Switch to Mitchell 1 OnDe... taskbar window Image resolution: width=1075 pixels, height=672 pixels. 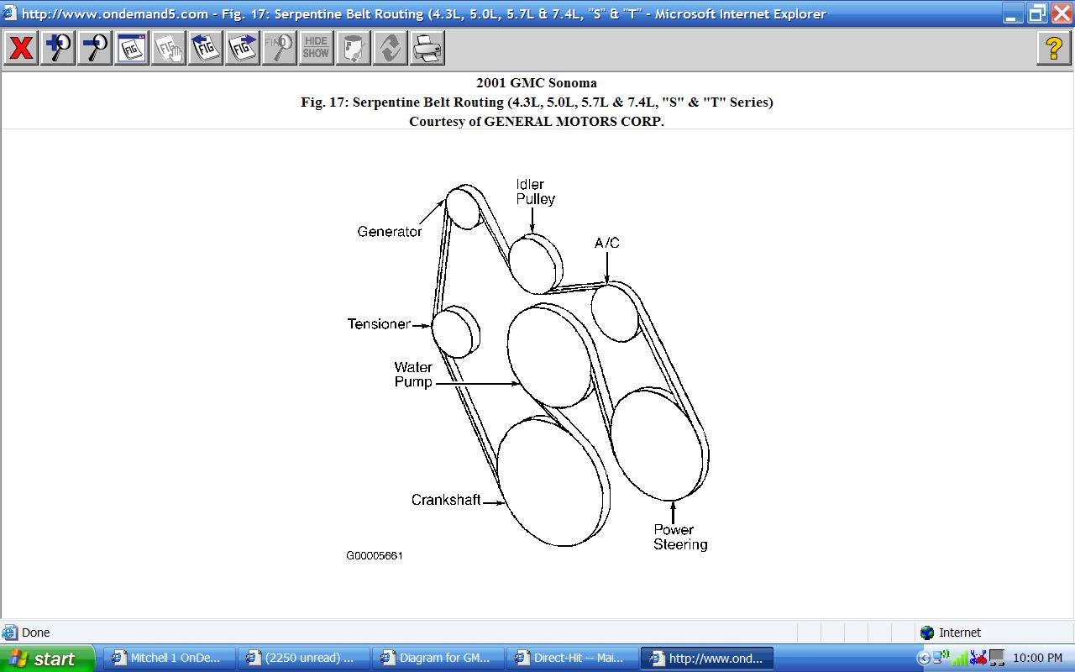(168, 658)
